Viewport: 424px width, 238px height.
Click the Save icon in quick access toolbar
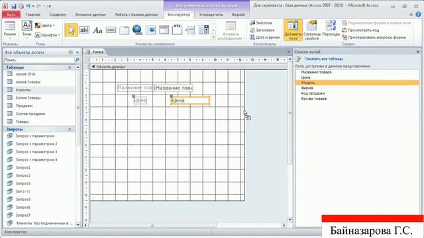[13, 6]
